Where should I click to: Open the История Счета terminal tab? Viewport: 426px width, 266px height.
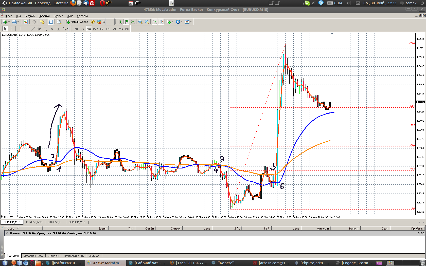[33, 256]
